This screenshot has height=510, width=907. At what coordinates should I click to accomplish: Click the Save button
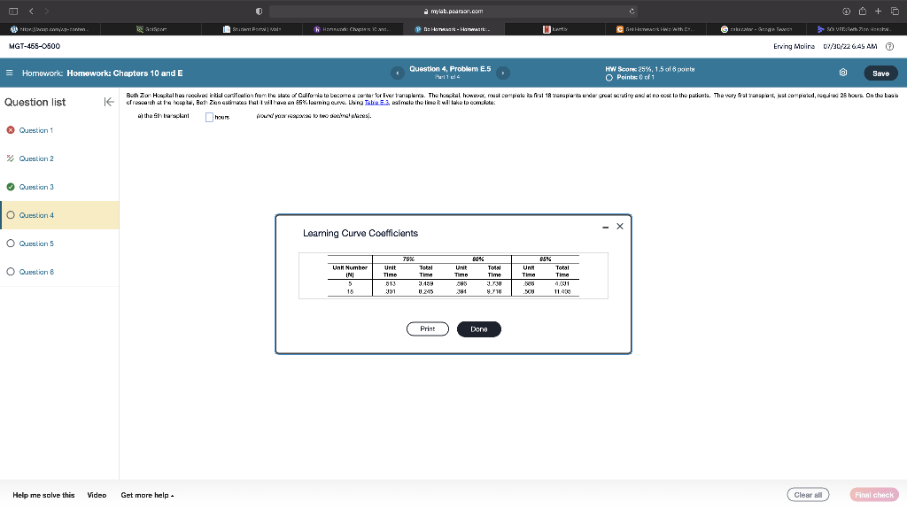point(880,73)
